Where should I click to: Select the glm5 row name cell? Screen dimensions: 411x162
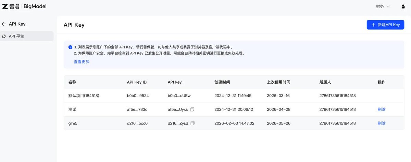point(73,123)
